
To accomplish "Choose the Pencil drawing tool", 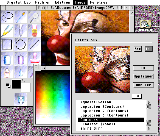I will pos(7,31).
